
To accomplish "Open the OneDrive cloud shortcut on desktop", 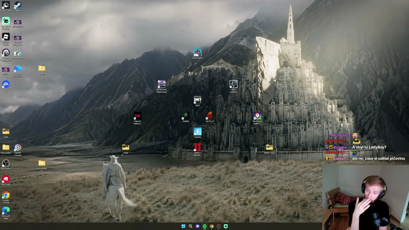I will pyautogui.click(x=18, y=71).
